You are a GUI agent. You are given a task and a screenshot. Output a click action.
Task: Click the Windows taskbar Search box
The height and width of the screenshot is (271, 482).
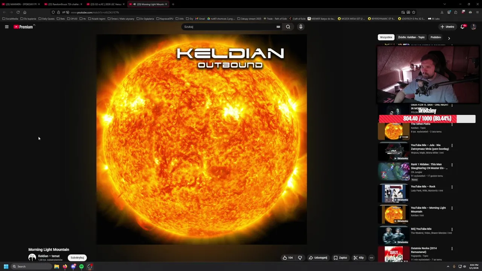tap(31, 266)
